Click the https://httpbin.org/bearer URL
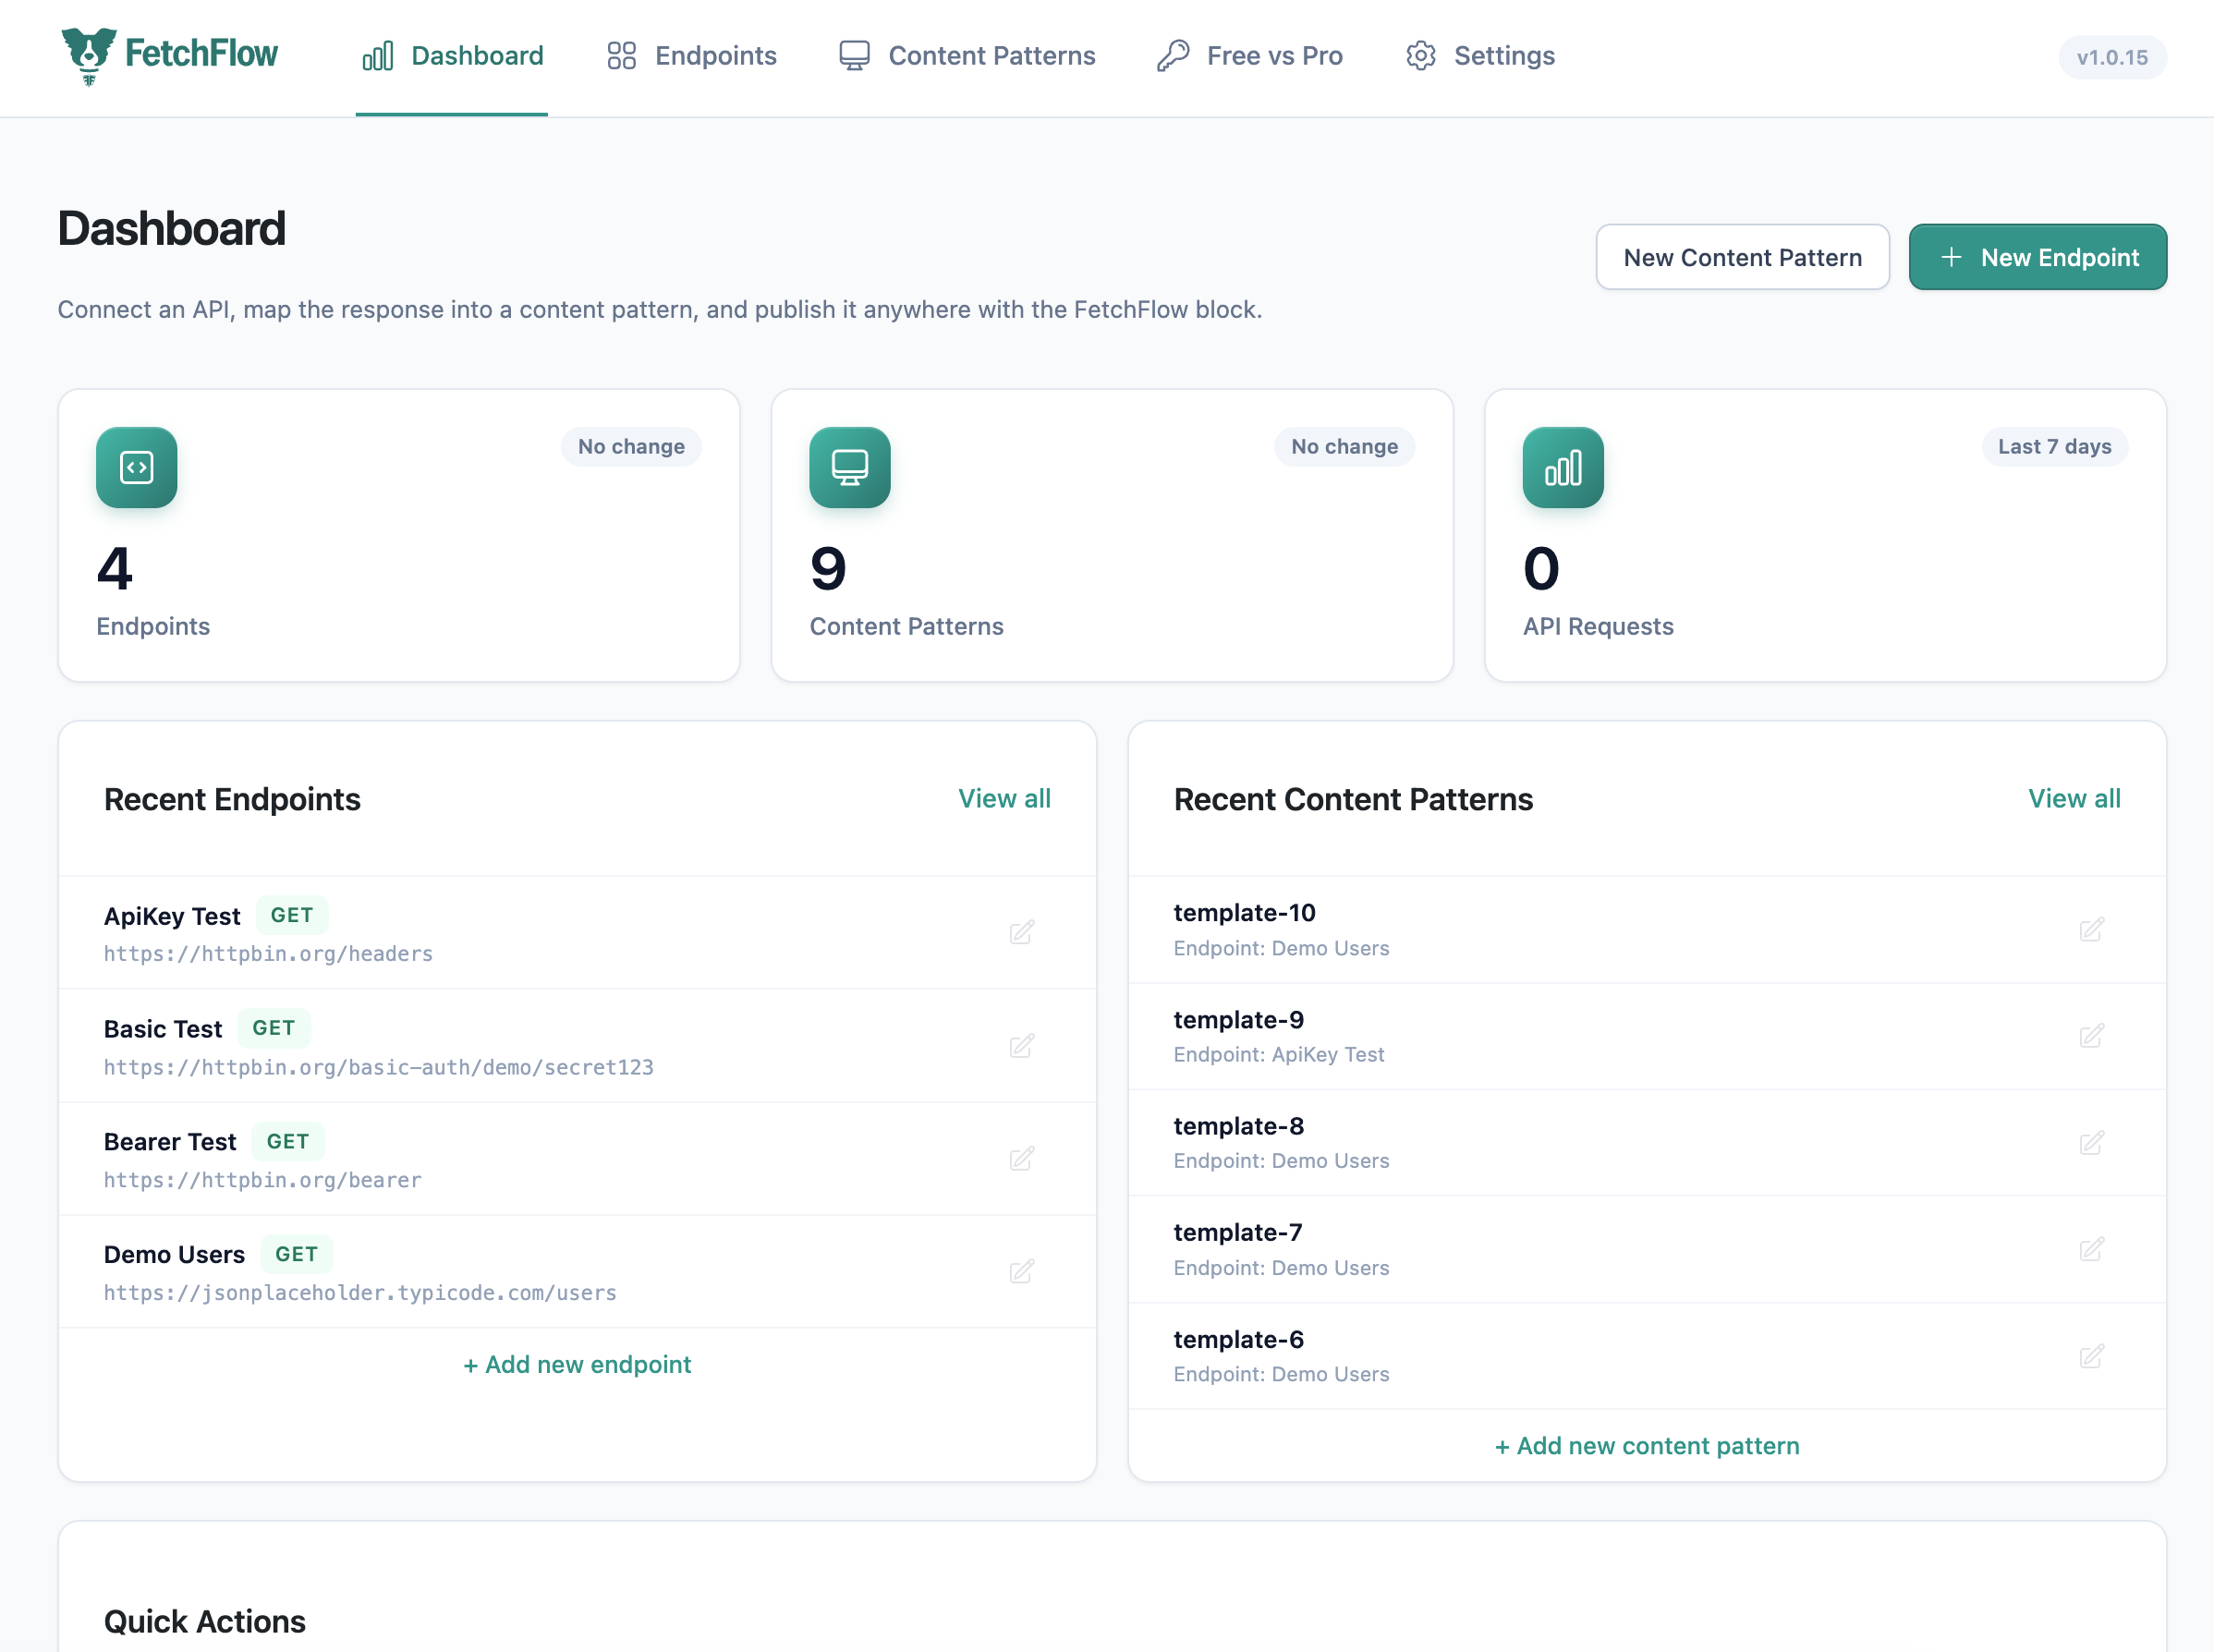2214x1652 pixels. [263, 1180]
